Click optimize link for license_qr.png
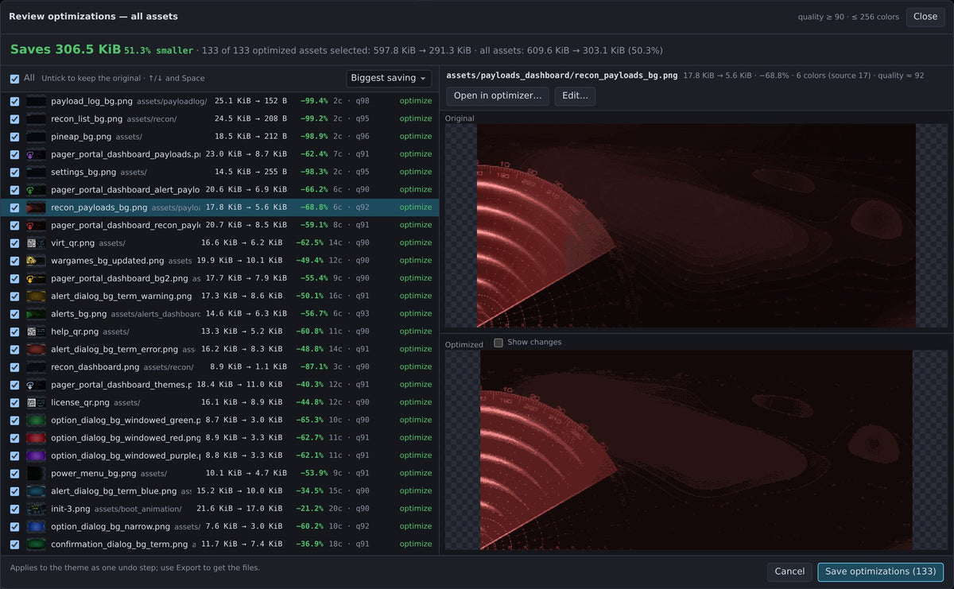This screenshot has height=589, width=954. [x=416, y=402]
